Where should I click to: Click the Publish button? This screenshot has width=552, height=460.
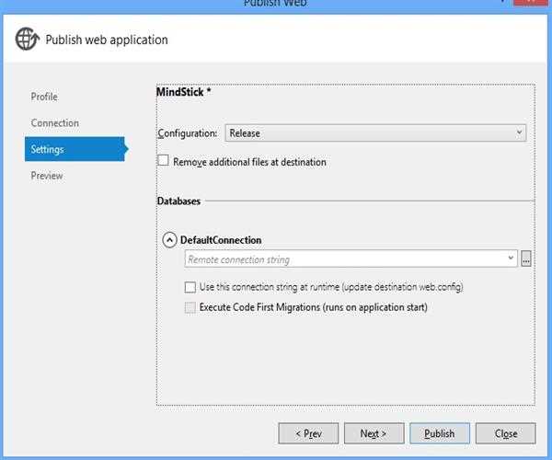point(440,433)
